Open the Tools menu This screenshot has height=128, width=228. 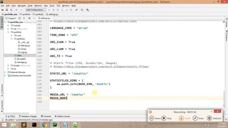pyautogui.click(x=52, y=6)
